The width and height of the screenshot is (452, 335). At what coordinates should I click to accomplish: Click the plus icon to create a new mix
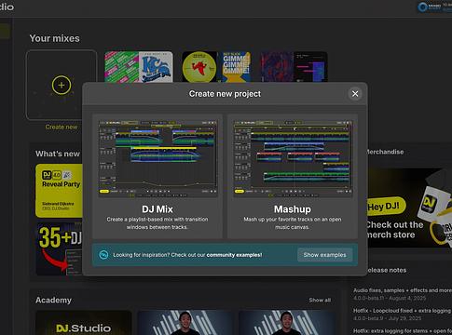62,85
